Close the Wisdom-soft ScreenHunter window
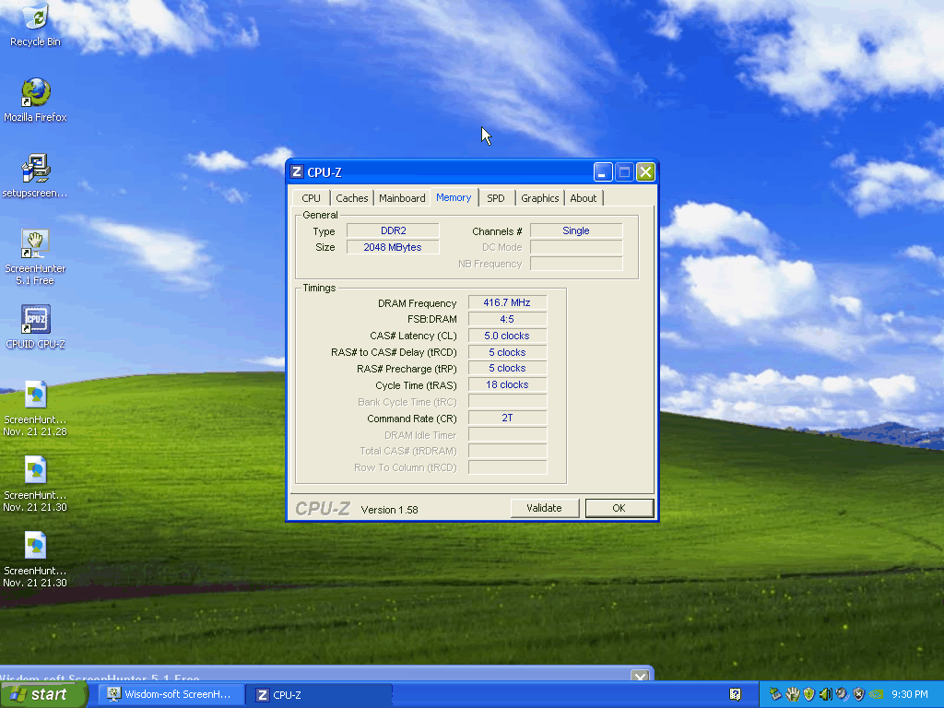The width and height of the screenshot is (944, 708). [x=640, y=677]
